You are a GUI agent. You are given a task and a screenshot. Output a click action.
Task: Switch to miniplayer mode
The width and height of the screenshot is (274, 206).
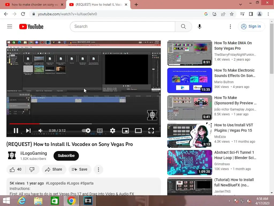point(125,131)
